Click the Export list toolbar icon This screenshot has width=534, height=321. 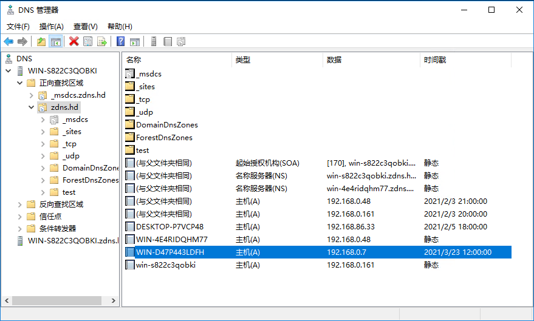tap(102, 42)
